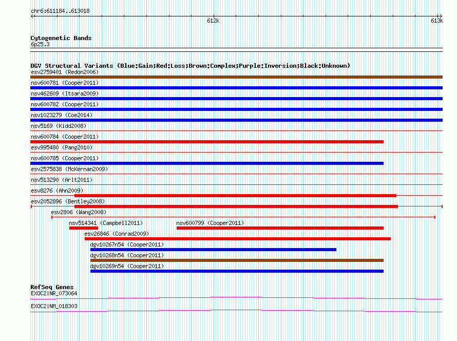The image size is (457, 341).
Task: Select the EXOC2|NM_018303 gene track line
Action: coord(236,311)
